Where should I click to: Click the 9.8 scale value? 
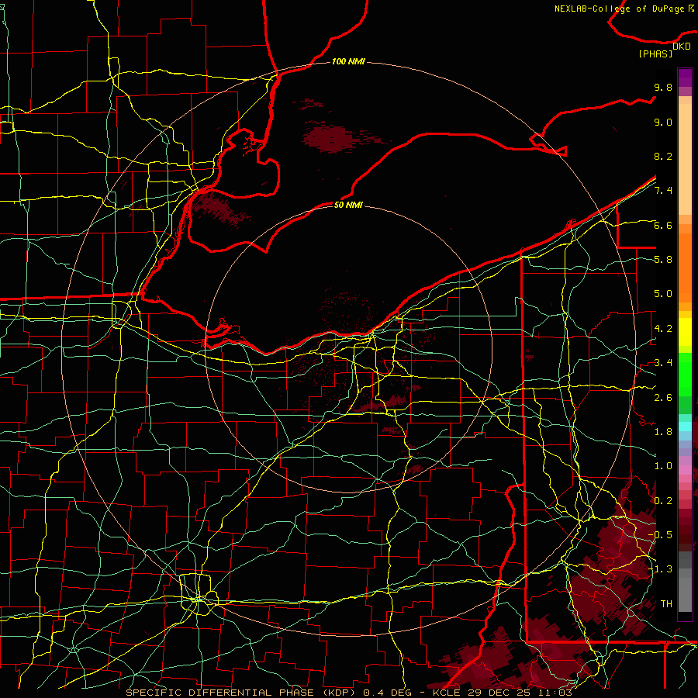click(x=663, y=87)
